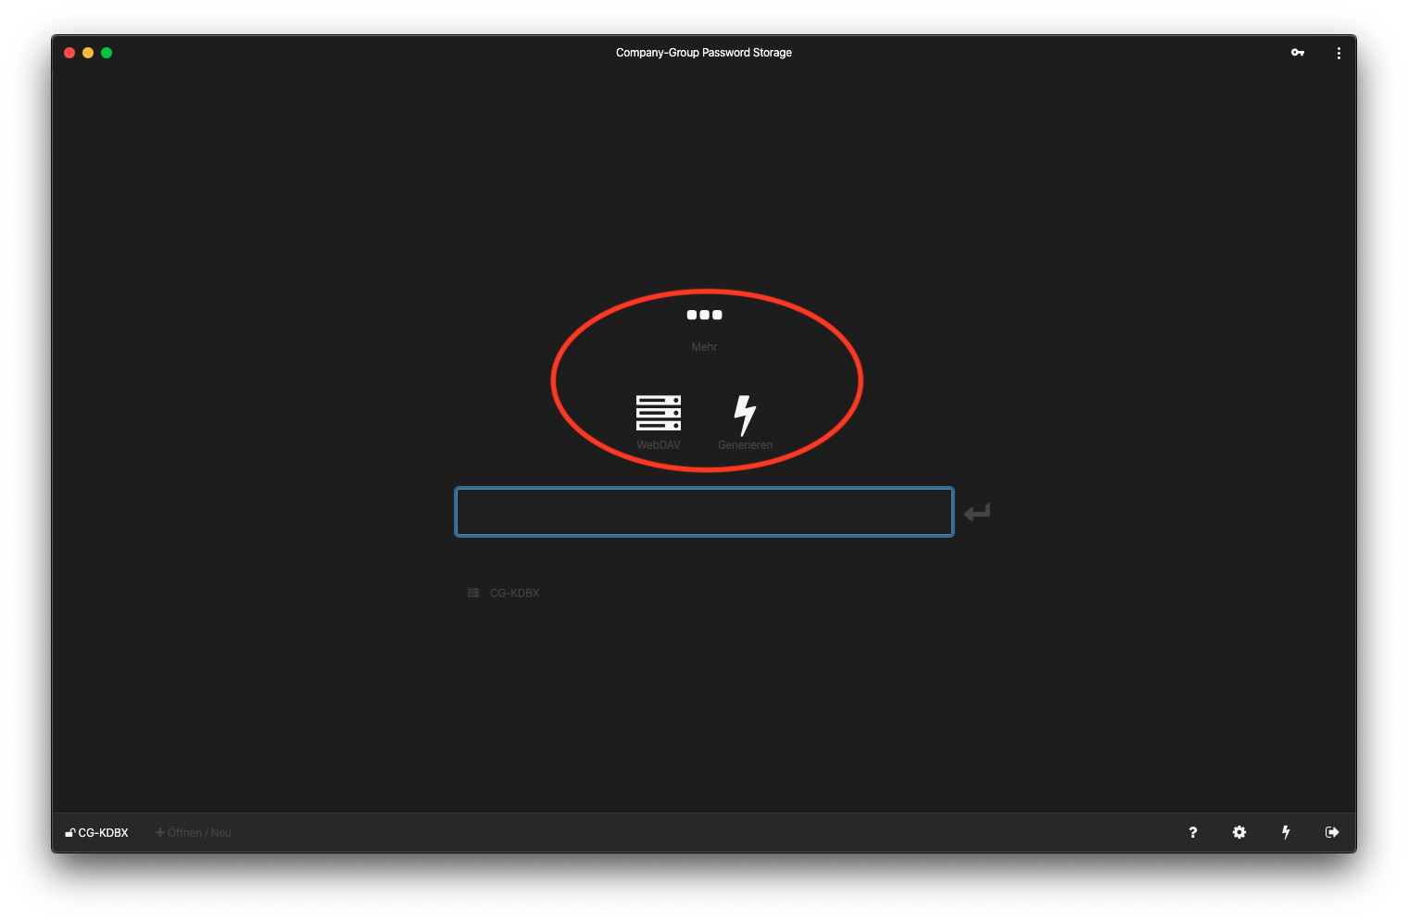Click the lightning icon in the bottom bar

tap(1286, 832)
